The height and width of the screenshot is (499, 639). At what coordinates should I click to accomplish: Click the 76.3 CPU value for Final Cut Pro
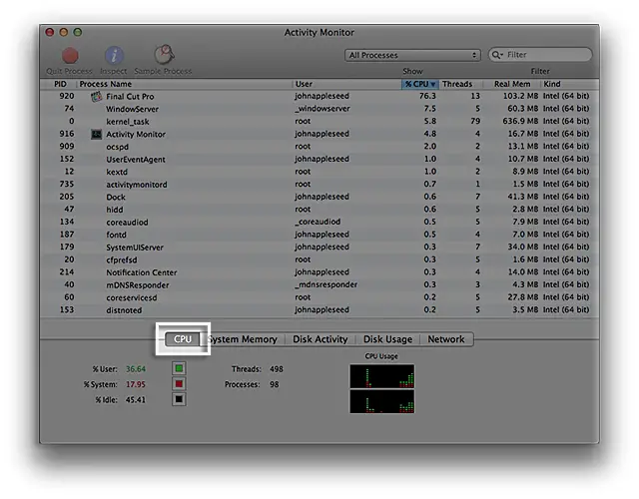tap(427, 96)
